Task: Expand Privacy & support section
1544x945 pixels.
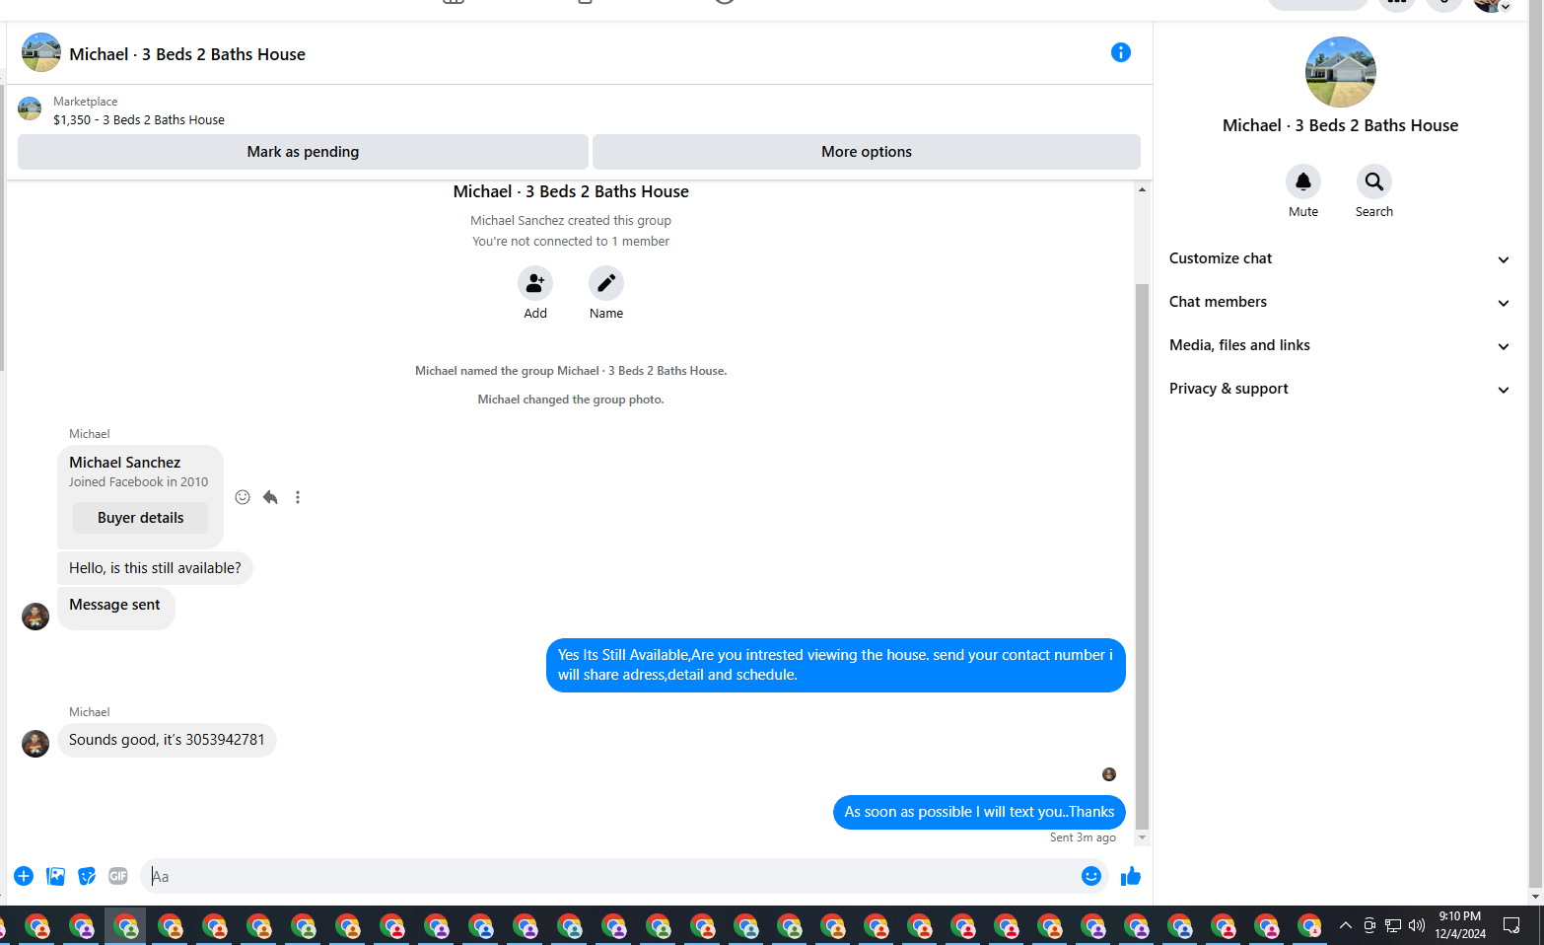Action: [1339, 389]
